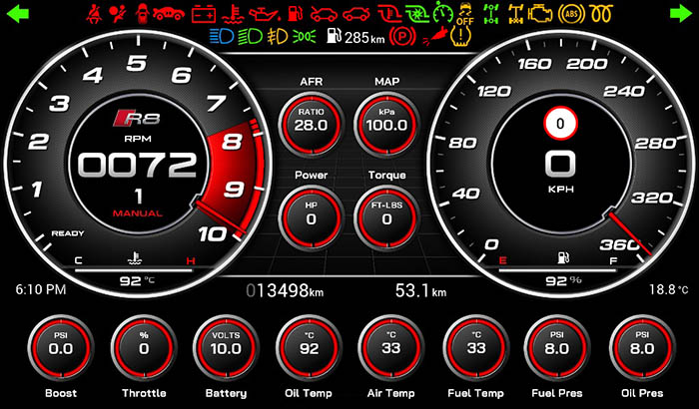This screenshot has width=699, height=409.
Task: Tap the red low fuel pump icon
Action: pos(295,13)
